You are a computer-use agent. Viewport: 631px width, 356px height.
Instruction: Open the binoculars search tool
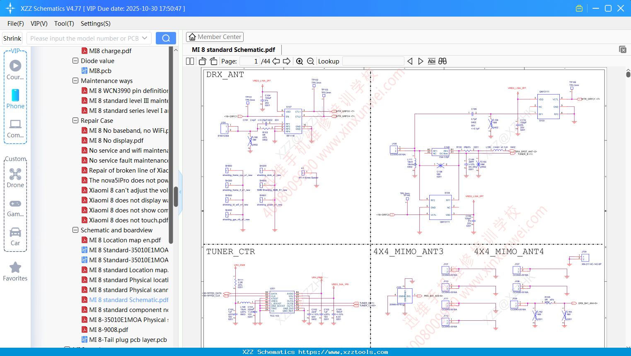(x=442, y=61)
